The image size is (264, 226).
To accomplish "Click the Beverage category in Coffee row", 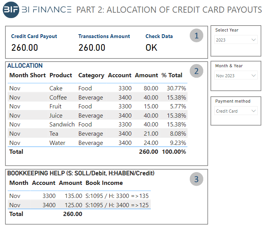I will pos(90,98).
